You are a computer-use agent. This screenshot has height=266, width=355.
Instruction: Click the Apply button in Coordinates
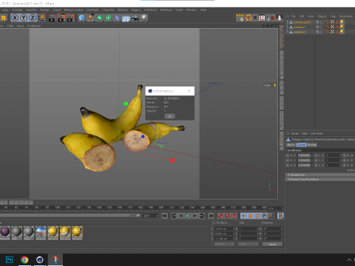click(x=272, y=244)
